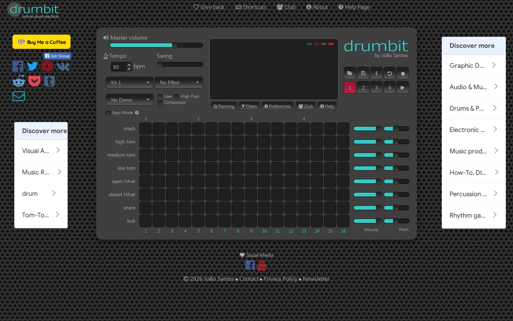Switch to pattern 2

pos(363,87)
